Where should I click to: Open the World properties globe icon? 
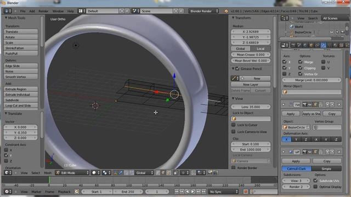tap(305, 45)
